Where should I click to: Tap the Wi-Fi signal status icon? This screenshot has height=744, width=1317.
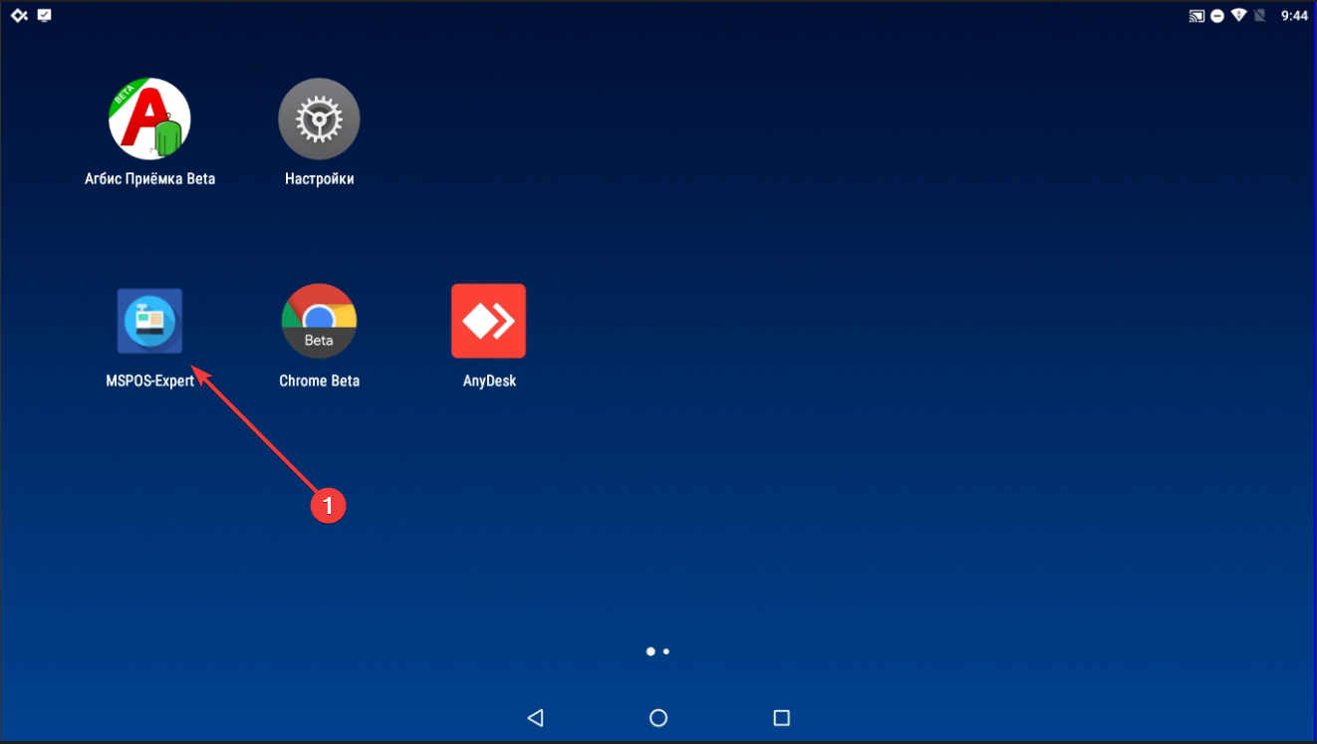(x=1239, y=16)
